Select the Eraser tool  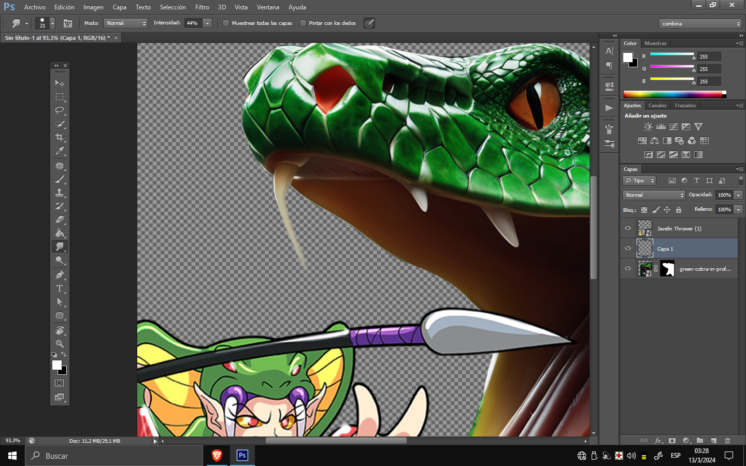pyautogui.click(x=60, y=220)
